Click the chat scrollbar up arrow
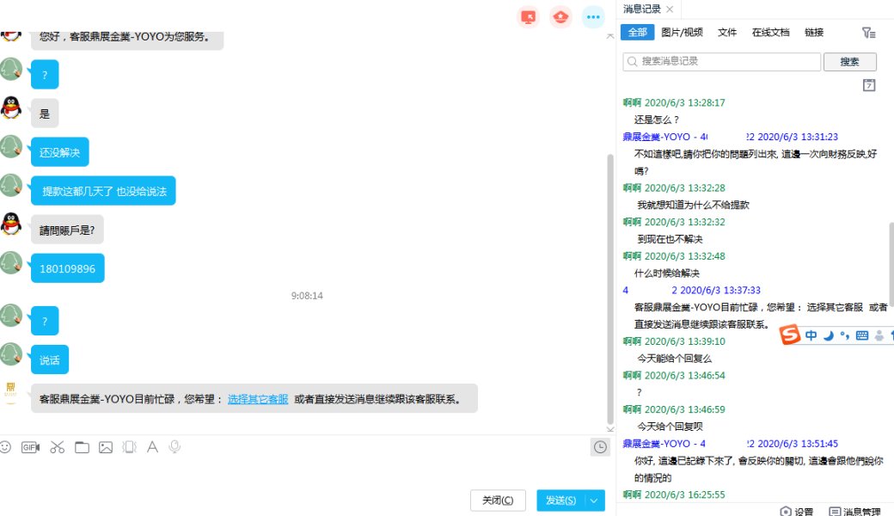894x516 pixels. 610,36
